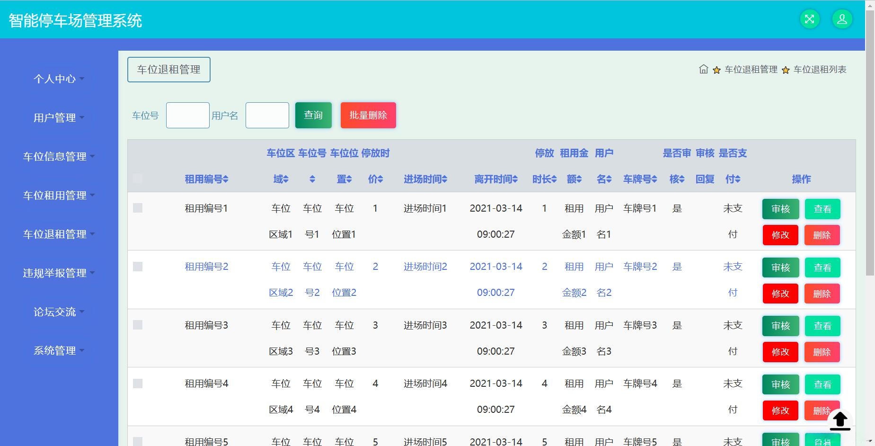Click the fullscreen toggle icon in header
The height and width of the screenshot is (446, 875).
809,19
